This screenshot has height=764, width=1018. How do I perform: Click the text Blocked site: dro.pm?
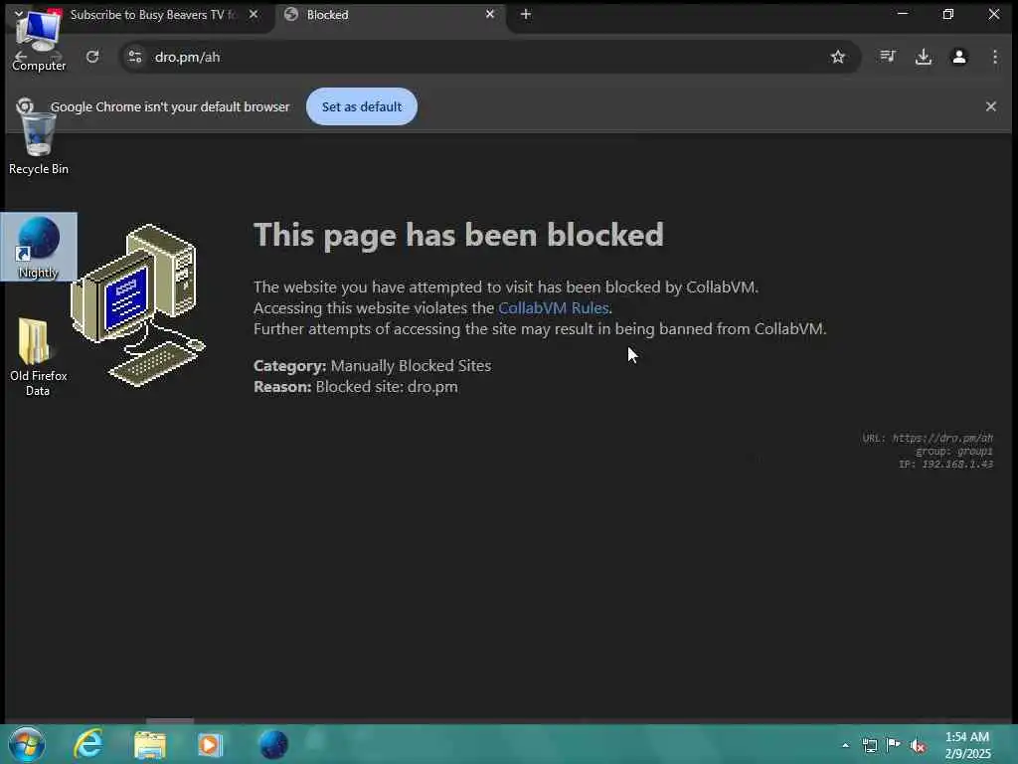coord(387,387)
